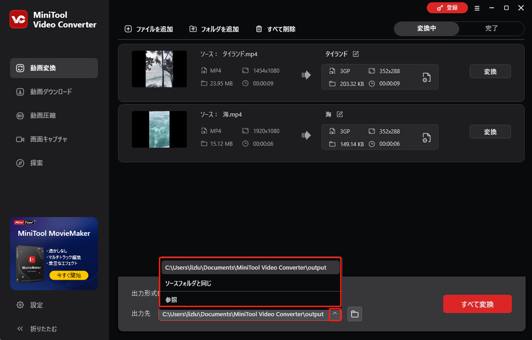Click the 203.32 KB folder size icon
Viewport: 532px width, 340px height.
click(x=332, y=84)
